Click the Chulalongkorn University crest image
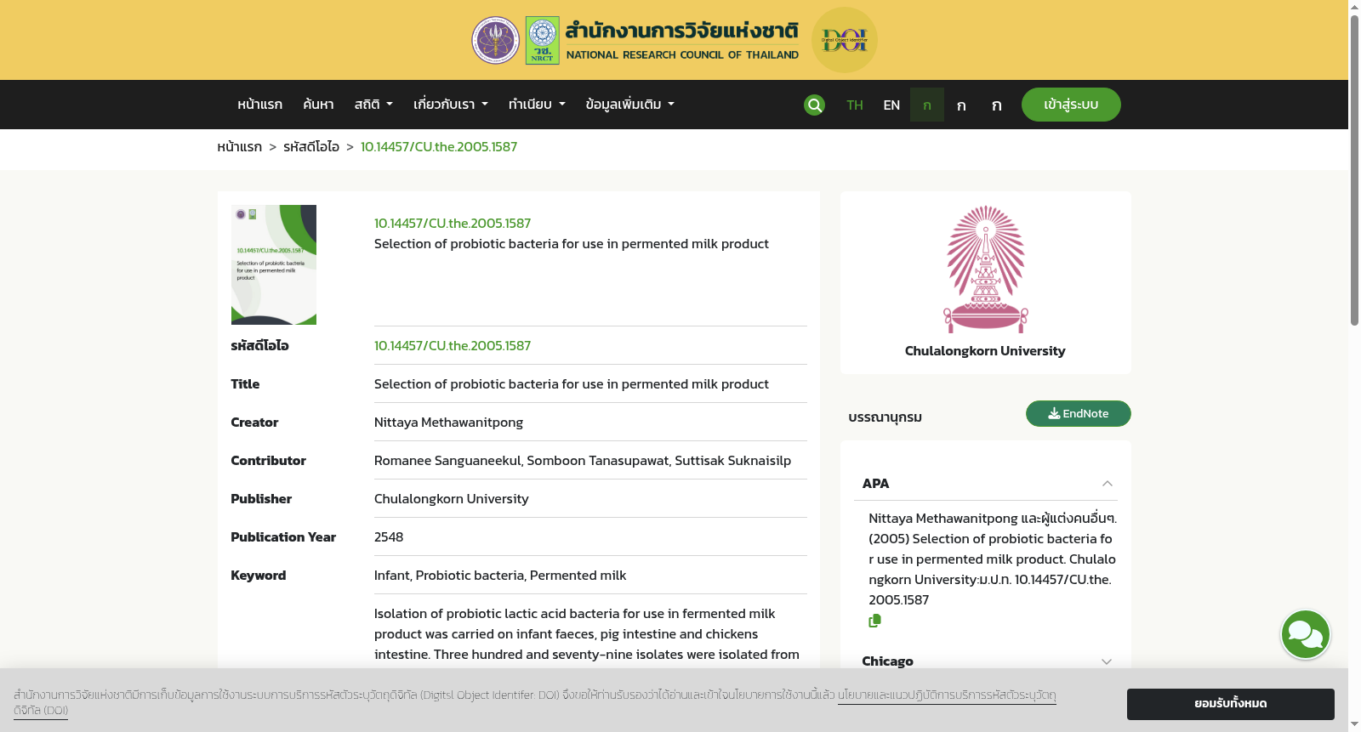This screenshot has width=1361, height=732. coord(985,269)
